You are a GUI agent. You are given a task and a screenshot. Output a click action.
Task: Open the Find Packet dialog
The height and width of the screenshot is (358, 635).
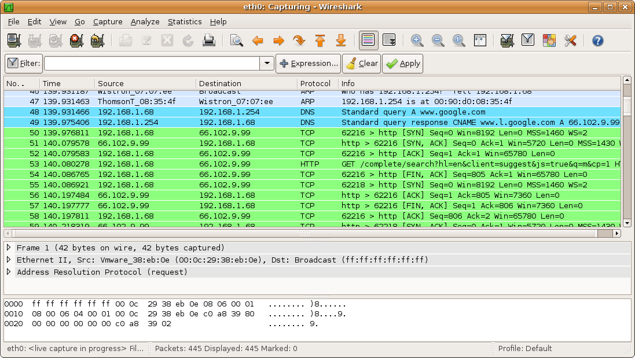pos(237,40)
